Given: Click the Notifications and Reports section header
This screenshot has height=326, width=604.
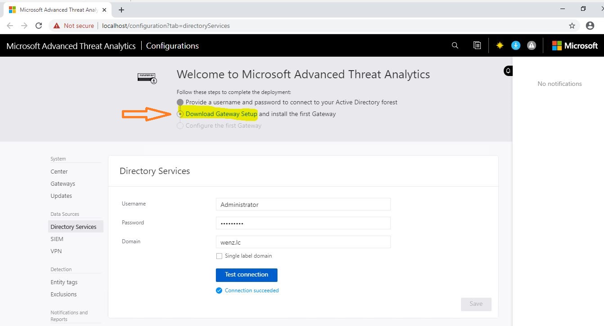Looking at the screenshot, I should point(69,316).
